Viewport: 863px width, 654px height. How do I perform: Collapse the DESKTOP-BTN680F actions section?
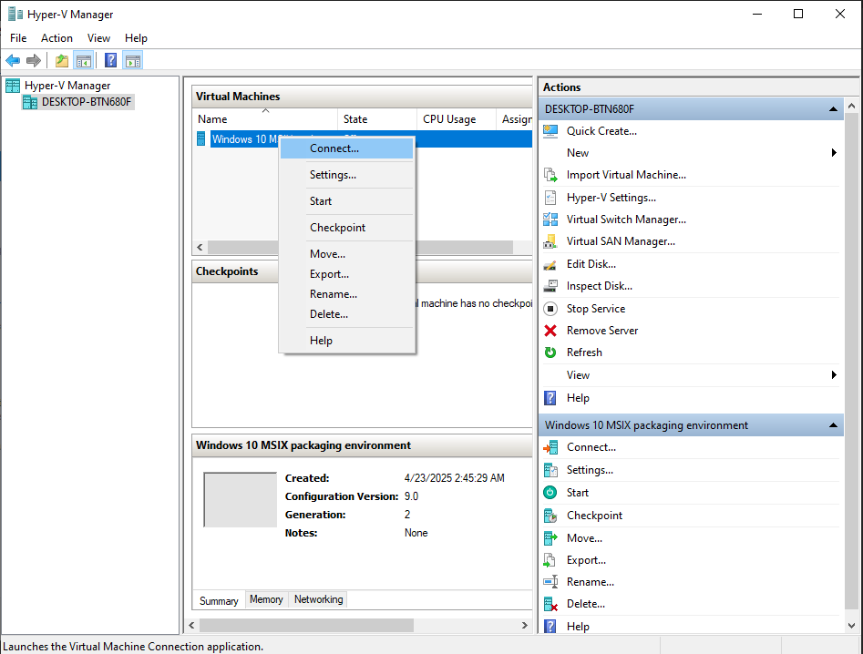[833, 109]
